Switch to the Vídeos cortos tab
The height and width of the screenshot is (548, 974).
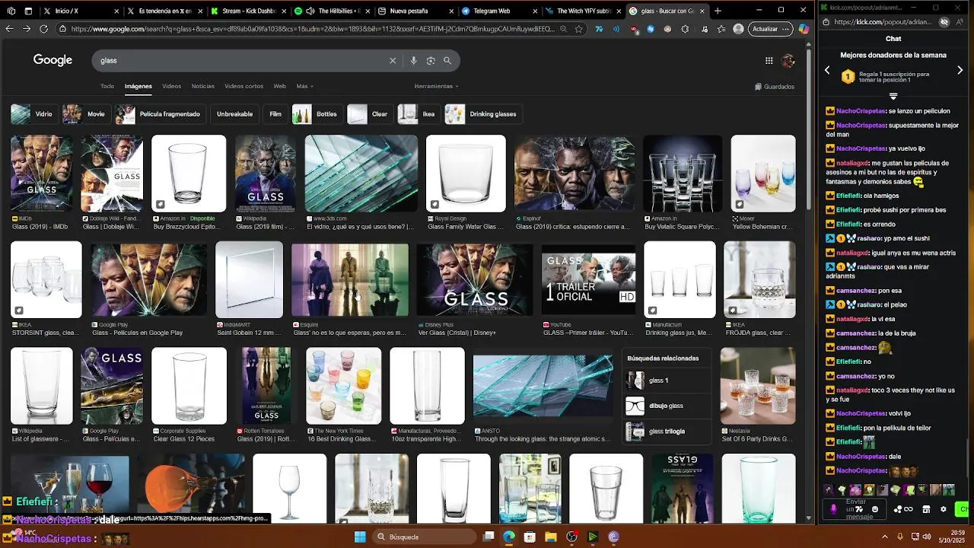[x=243, y=86]
